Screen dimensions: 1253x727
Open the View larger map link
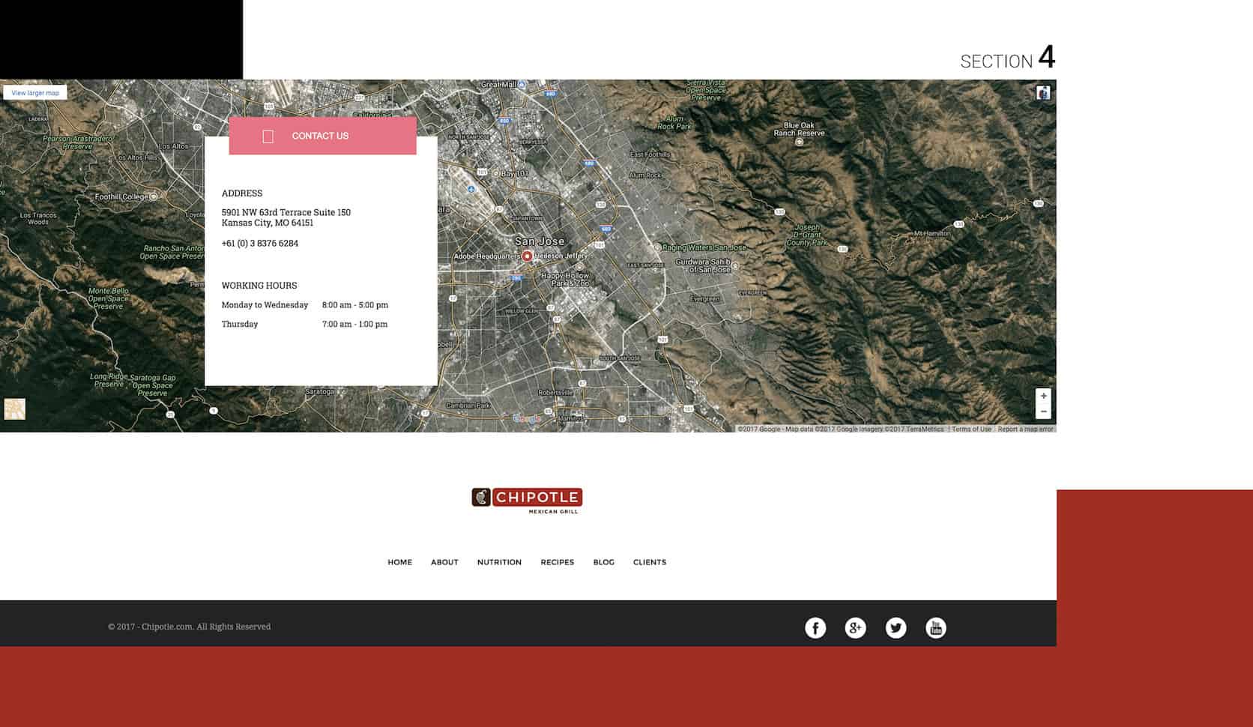[x=34, y=92]
